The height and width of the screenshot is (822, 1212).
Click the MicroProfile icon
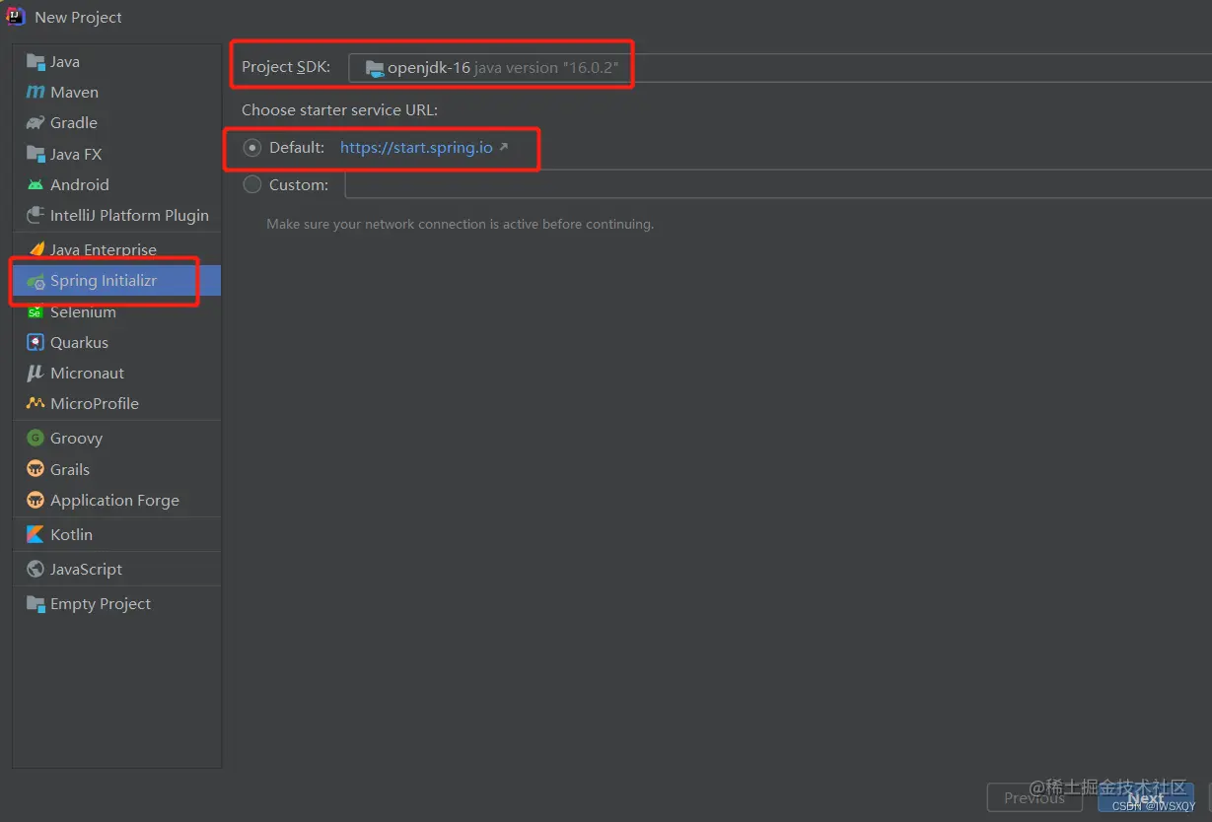click(36, 404)
